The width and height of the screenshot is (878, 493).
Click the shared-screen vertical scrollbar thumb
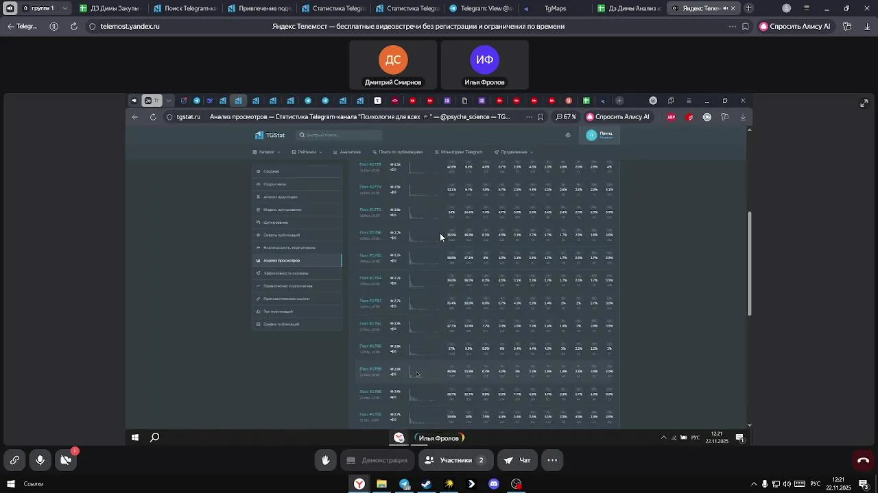click(749, 264)
